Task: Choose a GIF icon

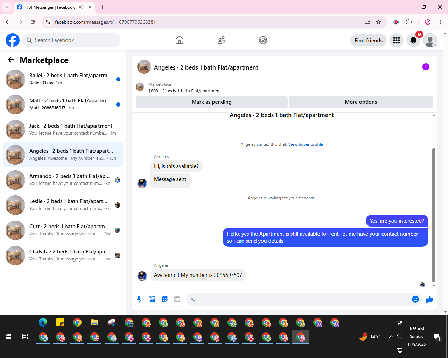Action: 177,299
